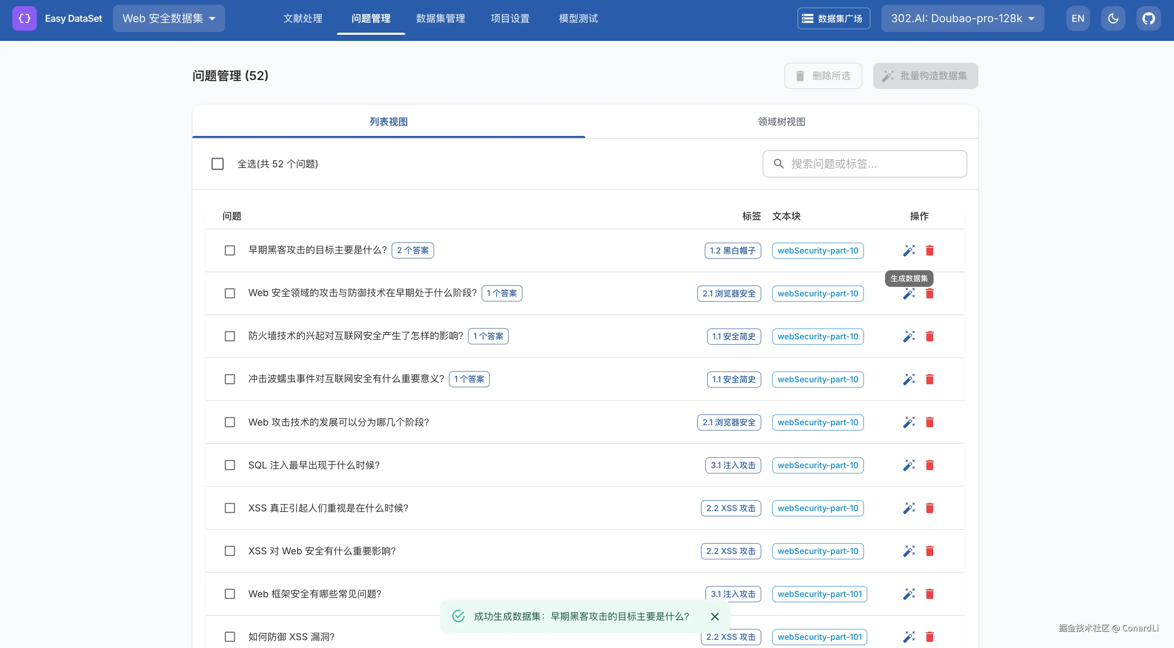The height and width of the screenshot is (648, 1174).
Task: Click the generate dataset wand for SQL 注入 question
Action: pyautogui.click(x=909, y=465)
